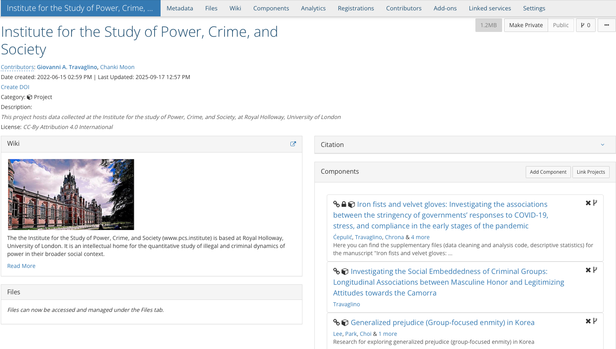Click fork icon on Generalized prejudice component
616x349 pixels.
pyautogui.click(x=595, y=321)
